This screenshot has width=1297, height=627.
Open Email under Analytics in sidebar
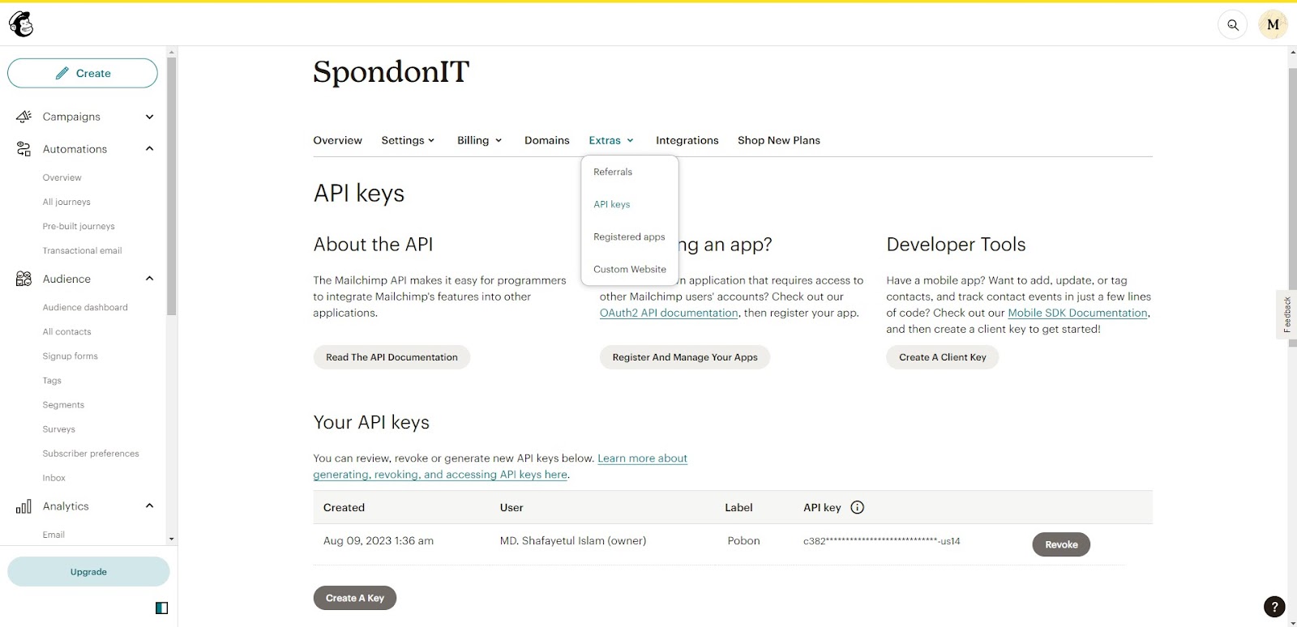(54, 534)
